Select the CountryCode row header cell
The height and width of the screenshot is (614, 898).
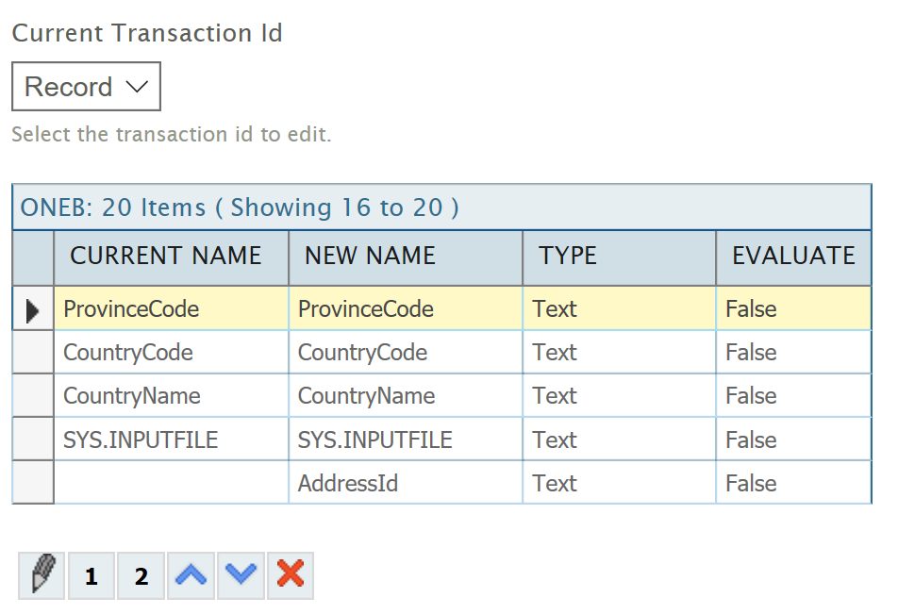33,353
